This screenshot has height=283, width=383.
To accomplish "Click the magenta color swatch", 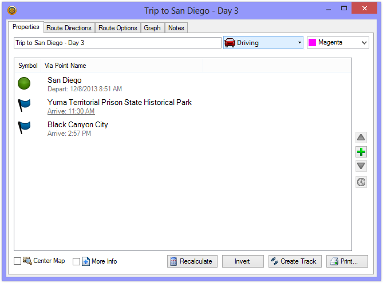I will 313,43.
